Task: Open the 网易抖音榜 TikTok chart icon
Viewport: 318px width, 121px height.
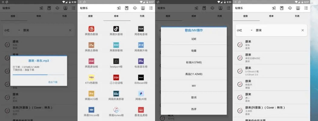Action: [x=116, y=29]
